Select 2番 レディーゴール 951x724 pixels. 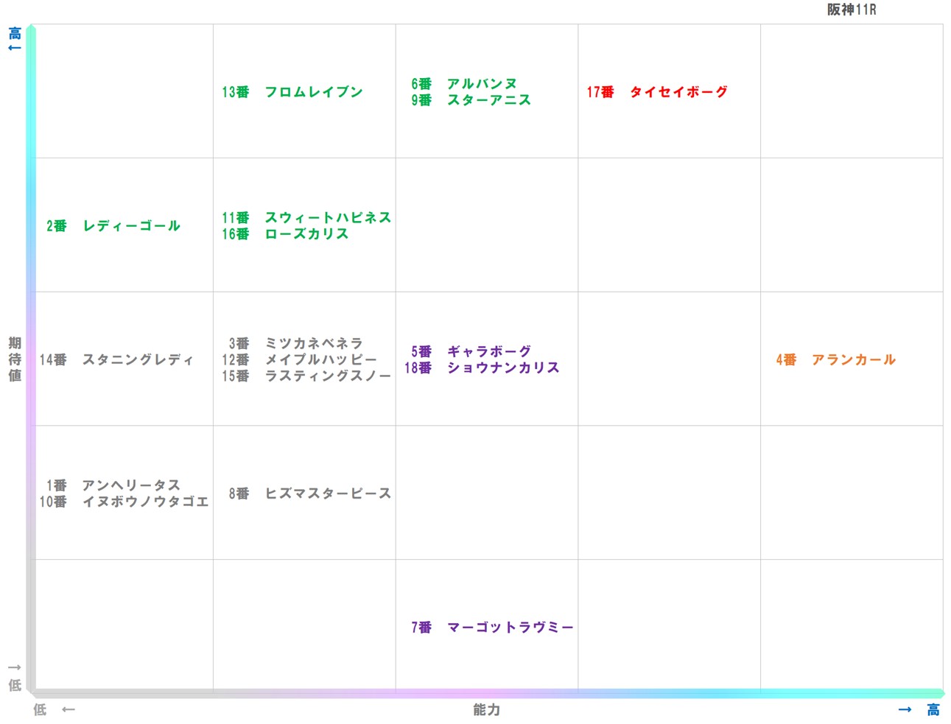tap(113, 226)
